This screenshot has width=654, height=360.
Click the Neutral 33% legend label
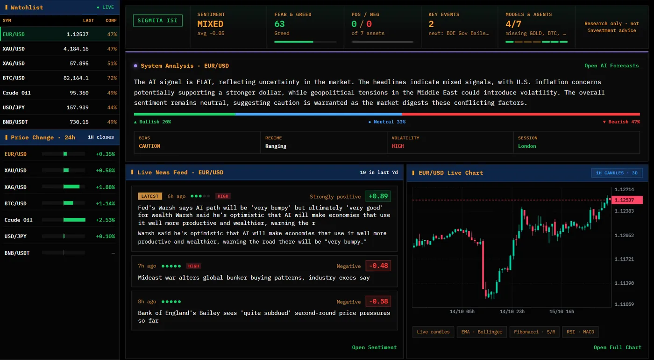click(x=387, y=122)
